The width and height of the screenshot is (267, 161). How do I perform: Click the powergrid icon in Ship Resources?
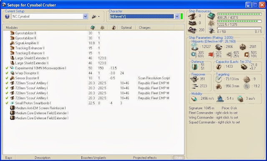(x=212, y=23)
